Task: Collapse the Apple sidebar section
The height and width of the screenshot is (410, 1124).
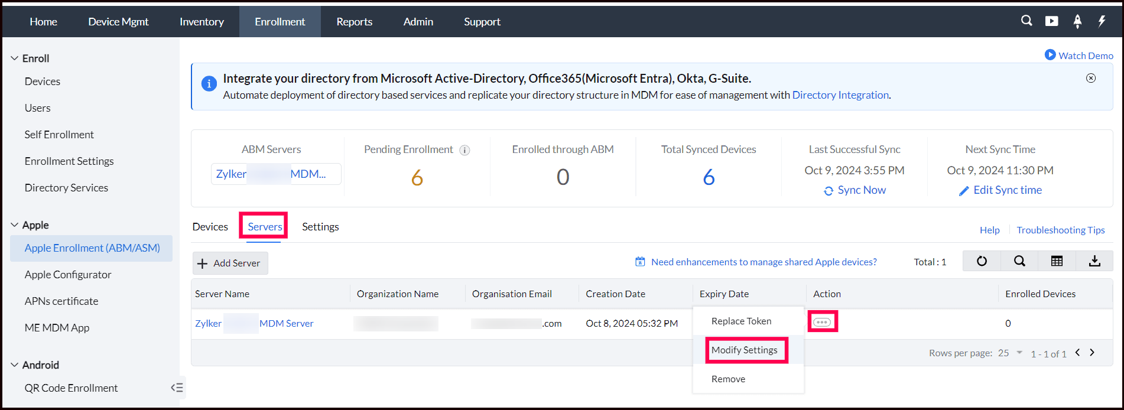Action: coord(15,225)
